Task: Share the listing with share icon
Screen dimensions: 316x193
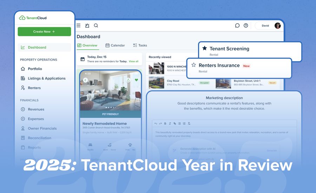Action: tap(128, 80)
